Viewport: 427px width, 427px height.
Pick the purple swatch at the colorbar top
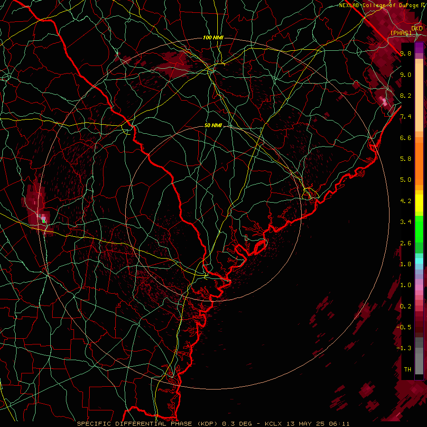pyautogui.click(x=419, y=47)
